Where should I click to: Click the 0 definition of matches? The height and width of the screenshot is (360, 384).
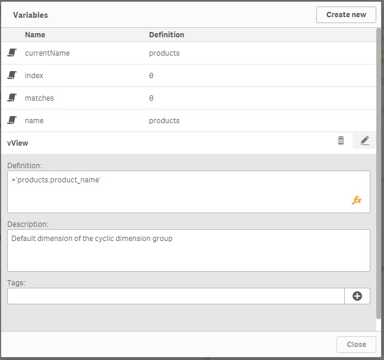[x=151, y=98]
